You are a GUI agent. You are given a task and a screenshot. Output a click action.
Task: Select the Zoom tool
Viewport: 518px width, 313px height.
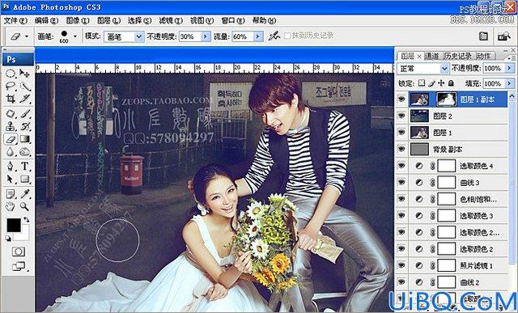[25, 207]
